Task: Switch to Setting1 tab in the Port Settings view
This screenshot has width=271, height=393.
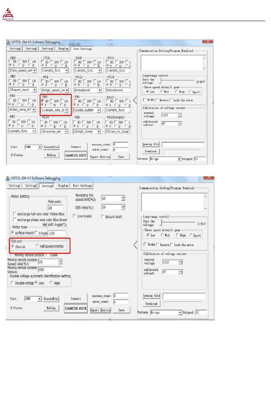Action: point(15,49)
